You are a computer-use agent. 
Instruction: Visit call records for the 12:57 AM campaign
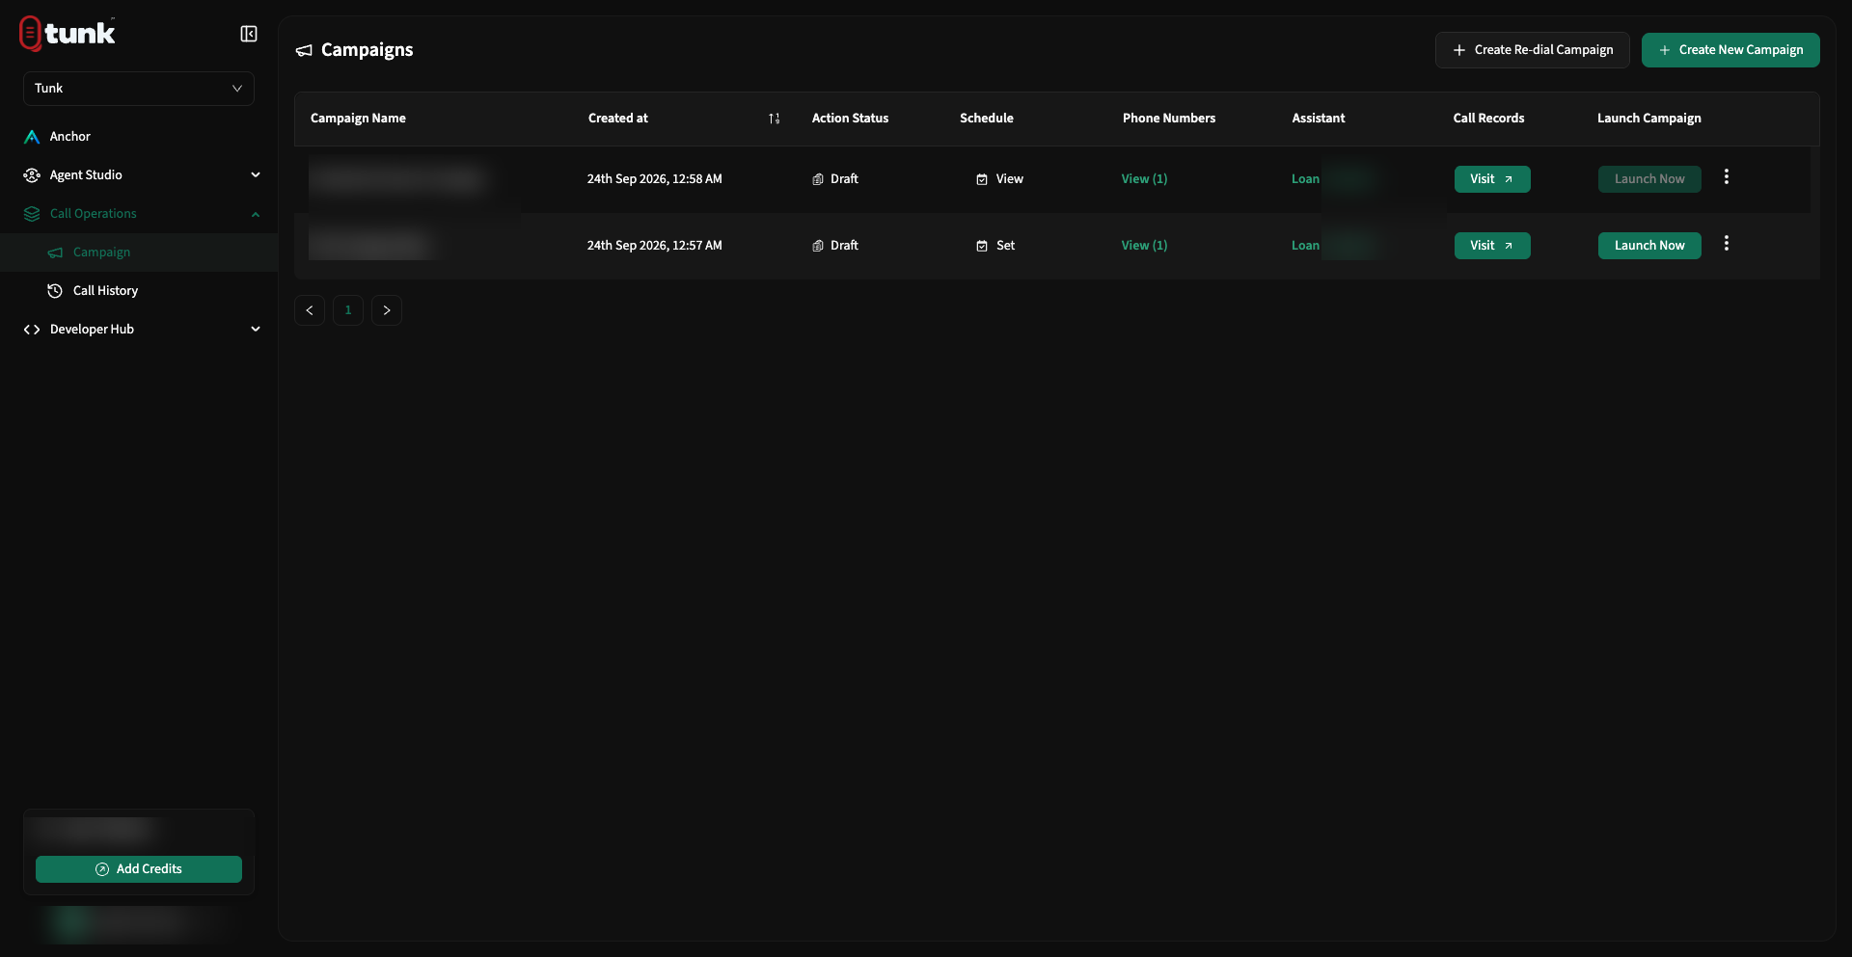pos(1492,246)
